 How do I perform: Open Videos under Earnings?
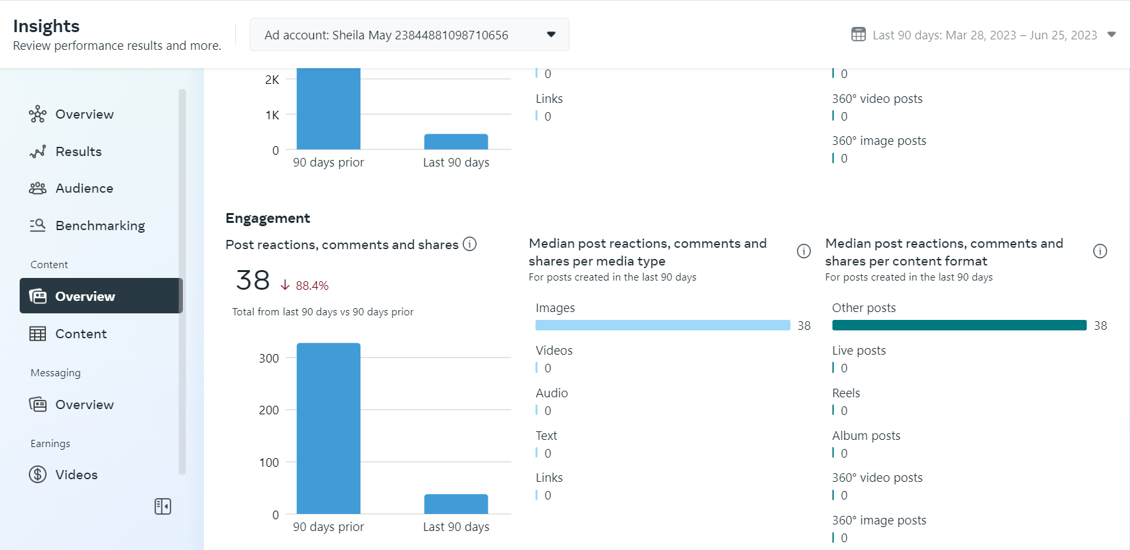pos(77,475)
